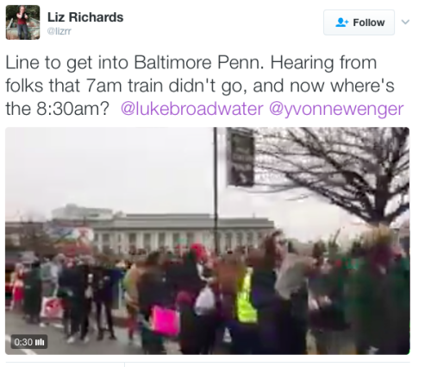Open Liz Richards' profile avatar photo
The height and width of the screenshot is (367, 431).
[22, 22]
